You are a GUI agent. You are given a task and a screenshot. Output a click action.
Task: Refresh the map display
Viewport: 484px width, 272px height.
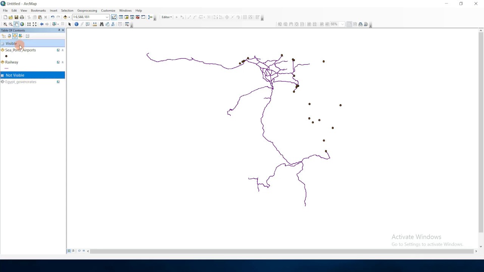coord(79,251)
